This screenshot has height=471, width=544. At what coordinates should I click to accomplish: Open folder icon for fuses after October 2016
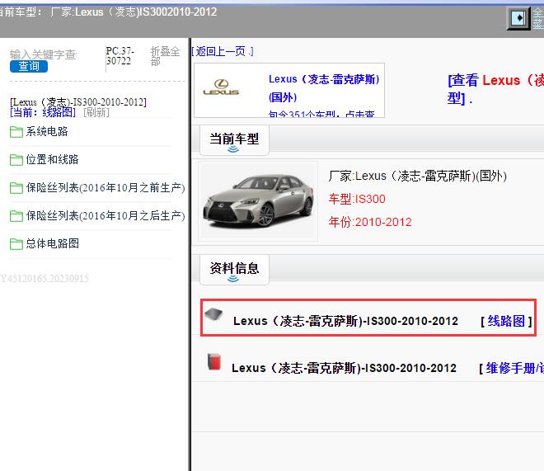click(16, 216)
